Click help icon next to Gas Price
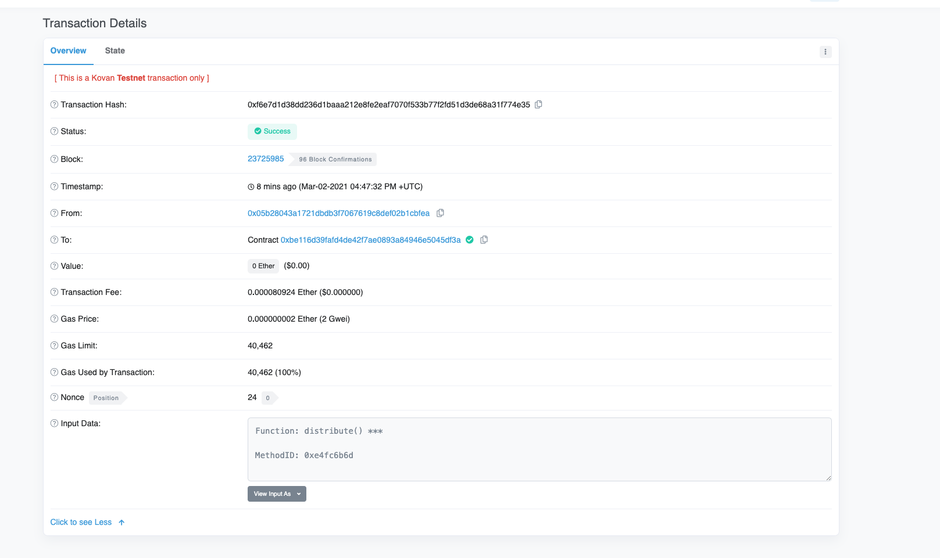This screenshot has width=940, height=558. pyautogui.click(x=54, y=319)
